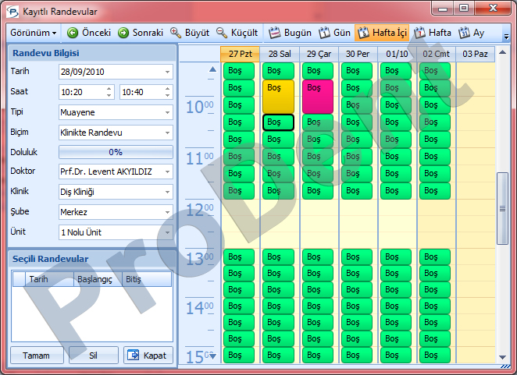The width and height of the screenshot is (517, 375).
Task: Open the Doktor dropdown
Action: tap(167, 172)
